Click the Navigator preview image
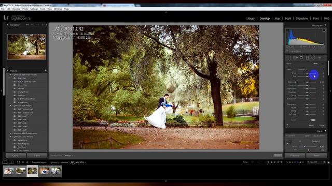 point(26,47)
